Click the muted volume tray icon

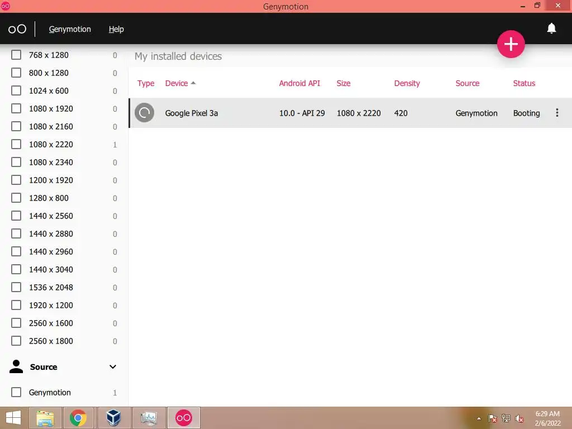click(x=519, y=418)
